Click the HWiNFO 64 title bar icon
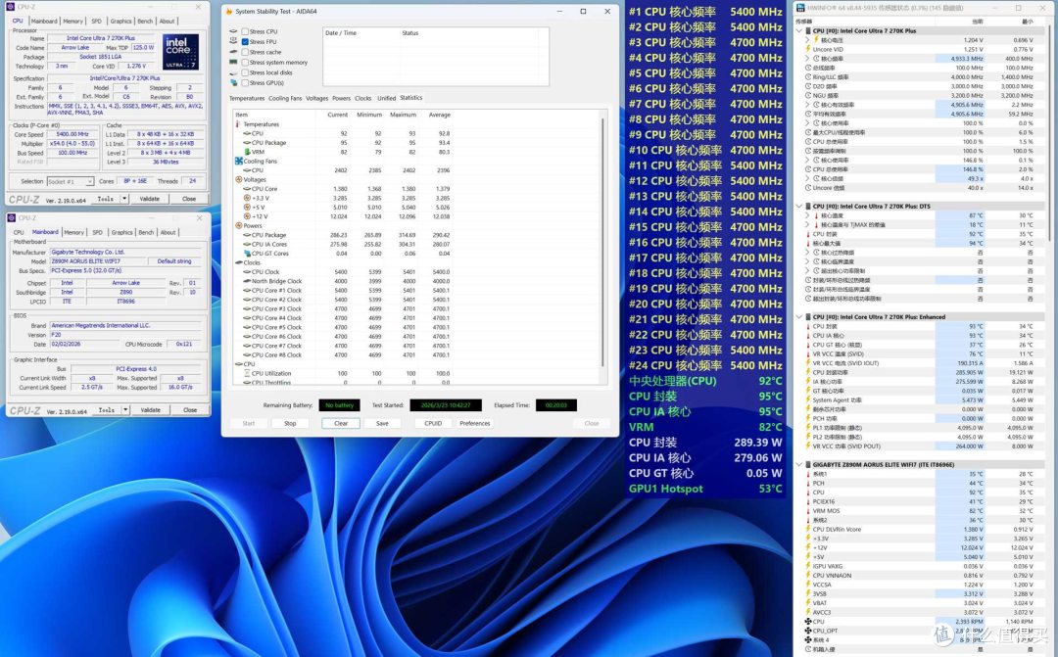Viewport: 1058px width, 657px height. (x=801, y=8)
